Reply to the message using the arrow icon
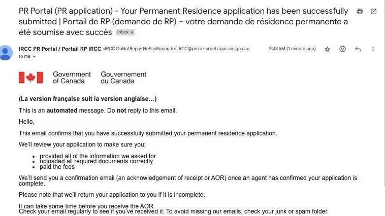This screenshot has height=216, width=385. 358,49
